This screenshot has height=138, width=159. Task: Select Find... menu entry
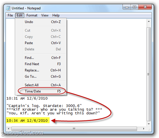(43, 58)
